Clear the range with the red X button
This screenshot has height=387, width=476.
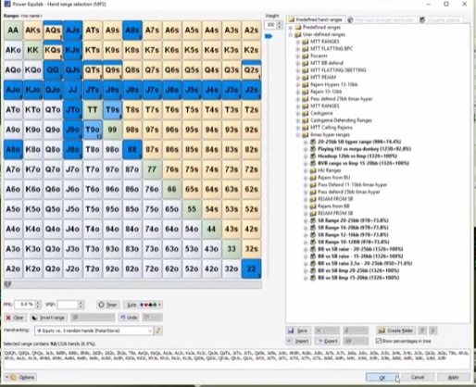[x=15, y=318]
